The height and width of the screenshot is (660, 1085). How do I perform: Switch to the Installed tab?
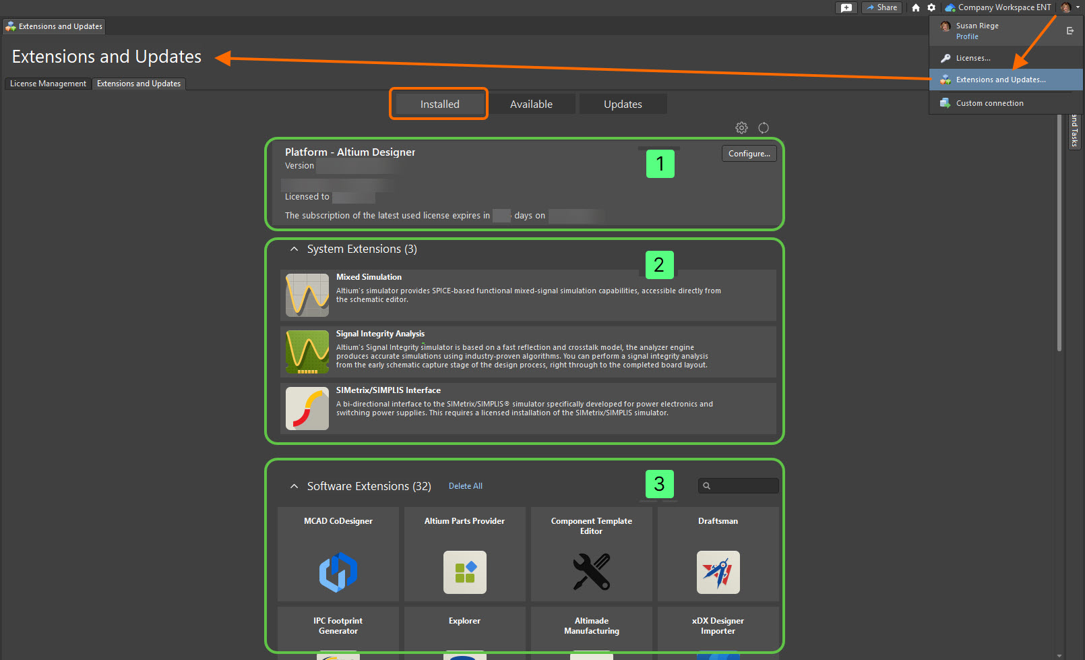click(x=439, y=104)
